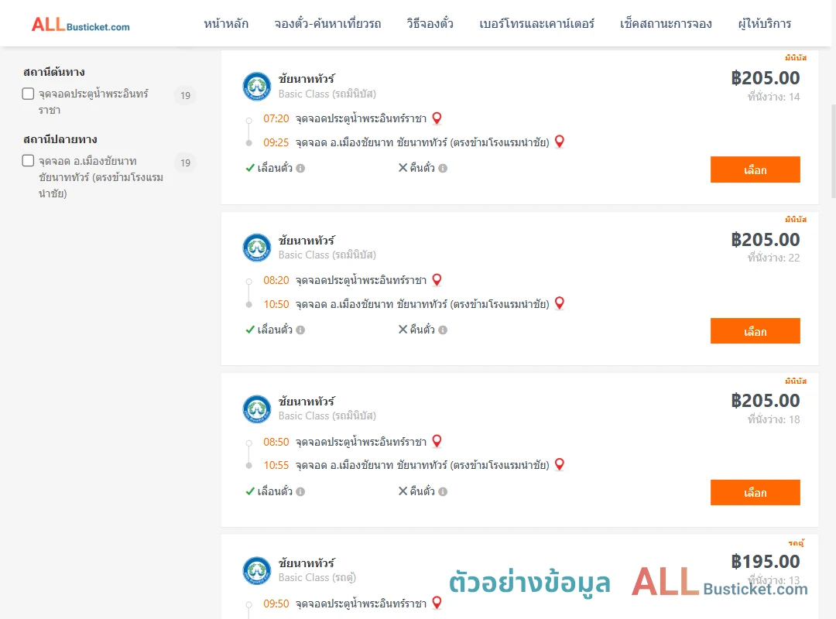Open map pin for 10:50 arrival point
836x619 pixels.
[560, 303]
